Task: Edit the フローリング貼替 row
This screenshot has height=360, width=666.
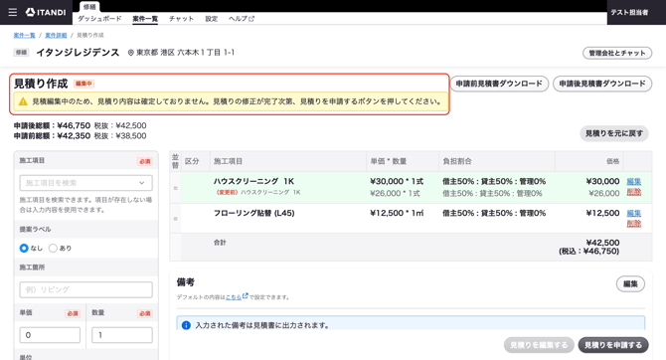Action: [634, 213]
